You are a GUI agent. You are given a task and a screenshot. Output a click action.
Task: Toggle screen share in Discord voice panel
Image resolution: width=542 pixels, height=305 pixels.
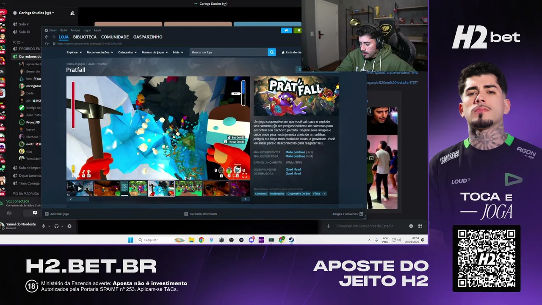coord(35,213)
